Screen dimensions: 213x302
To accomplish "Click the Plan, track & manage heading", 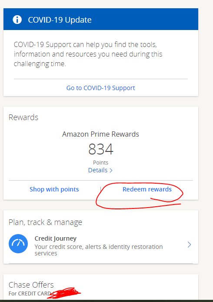I will click(45, 222).
